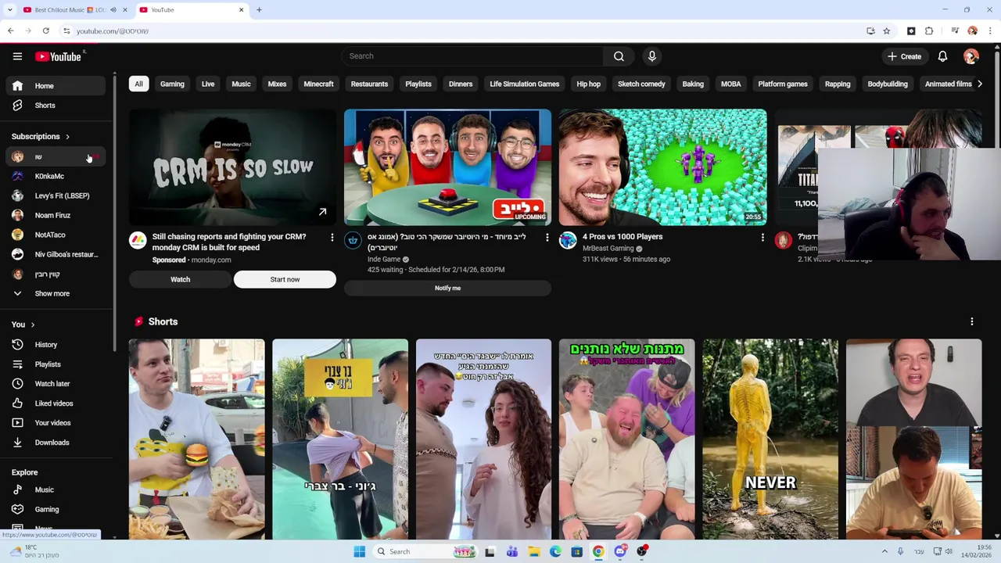Click Watch on monday CRM ad
This screenshot has height=563, width=1001.
[180, 280]
